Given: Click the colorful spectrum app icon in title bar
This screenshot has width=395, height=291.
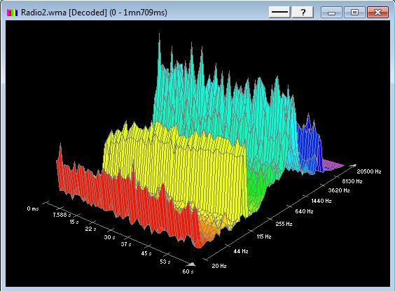Looking at the screenshot, I should 12,13.
